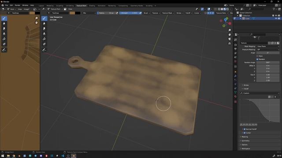Click the zoom icon in image editor

(x=37, y=18)
